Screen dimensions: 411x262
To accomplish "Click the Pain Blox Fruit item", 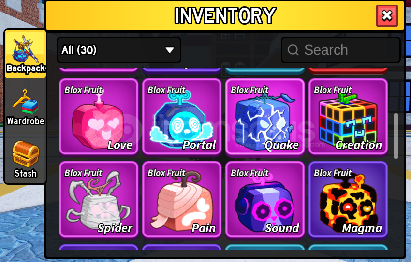I will click(182, 200).
